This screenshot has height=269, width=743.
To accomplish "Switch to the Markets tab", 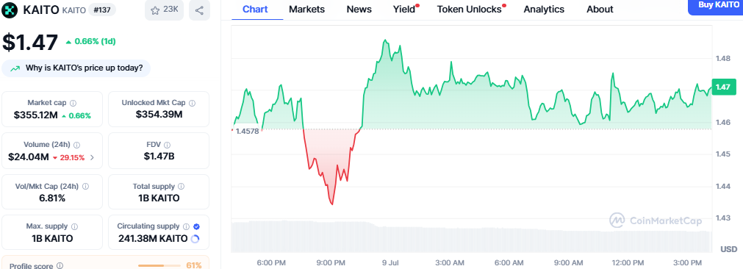I will (x=306, y=9).
